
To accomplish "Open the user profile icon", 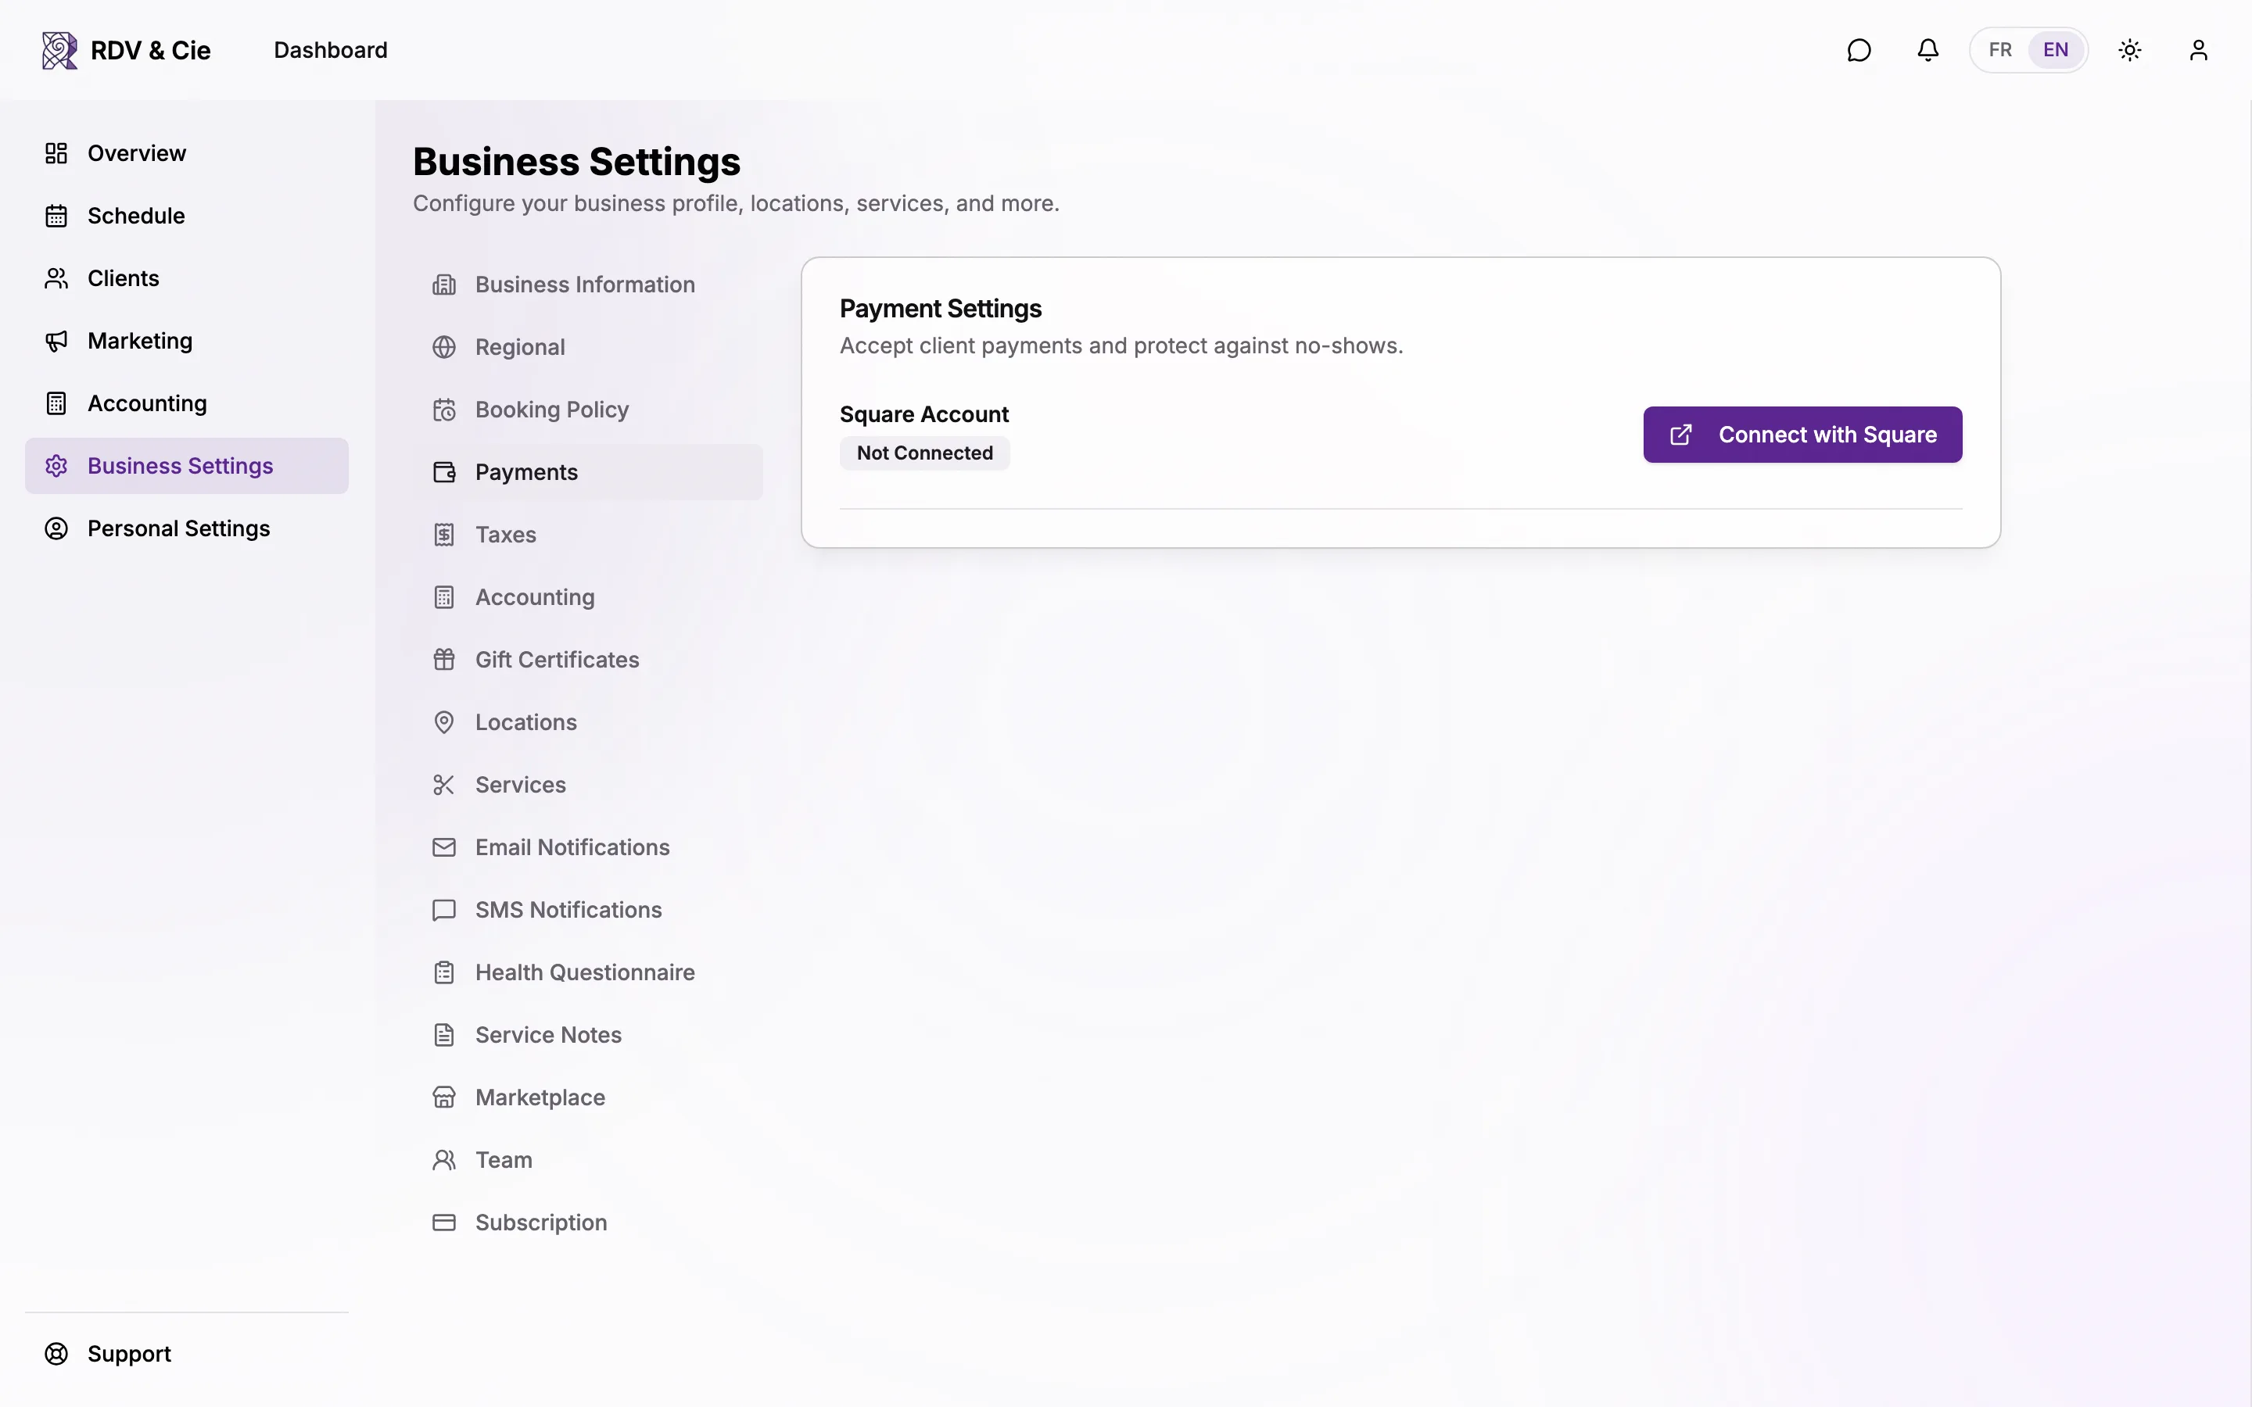I will coord(2199,50).
